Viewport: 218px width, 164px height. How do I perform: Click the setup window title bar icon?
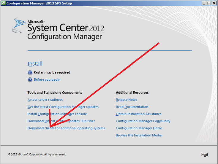point(3,3)
